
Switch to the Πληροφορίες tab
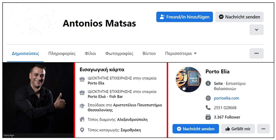coord(62,53)
